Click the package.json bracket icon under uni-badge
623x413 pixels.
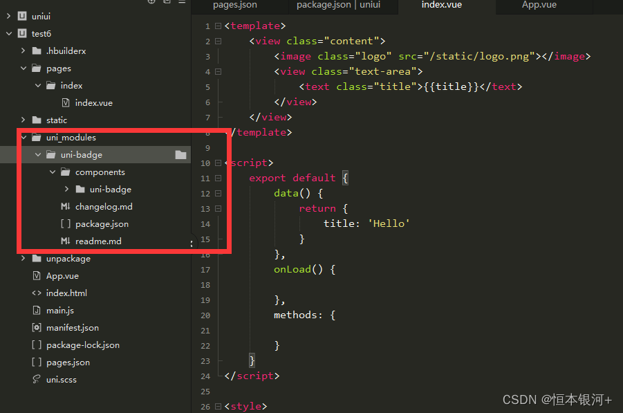66,223
